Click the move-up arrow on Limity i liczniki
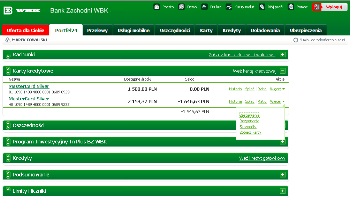The image size is (350, 200). pos(8,189)
